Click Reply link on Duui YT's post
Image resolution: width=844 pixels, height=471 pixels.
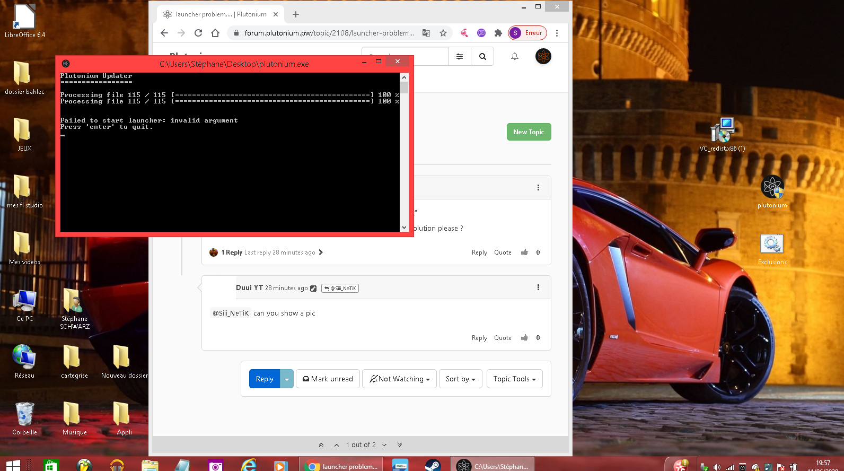tap(479, 338)
